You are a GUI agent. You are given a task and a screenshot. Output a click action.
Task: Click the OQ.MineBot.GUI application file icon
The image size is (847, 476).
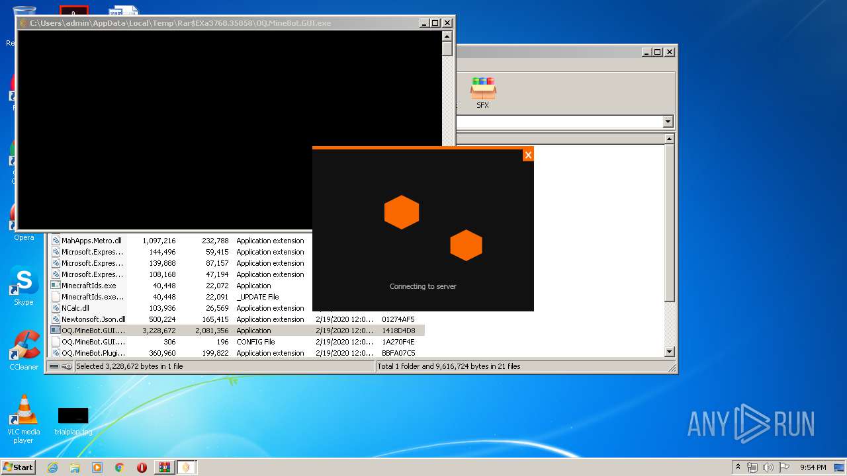tap(56, 331)
